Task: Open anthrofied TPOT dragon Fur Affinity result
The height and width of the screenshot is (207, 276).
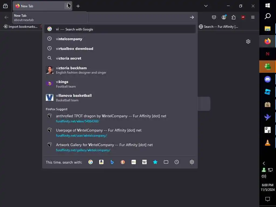Action: click(x=120, y=118)
